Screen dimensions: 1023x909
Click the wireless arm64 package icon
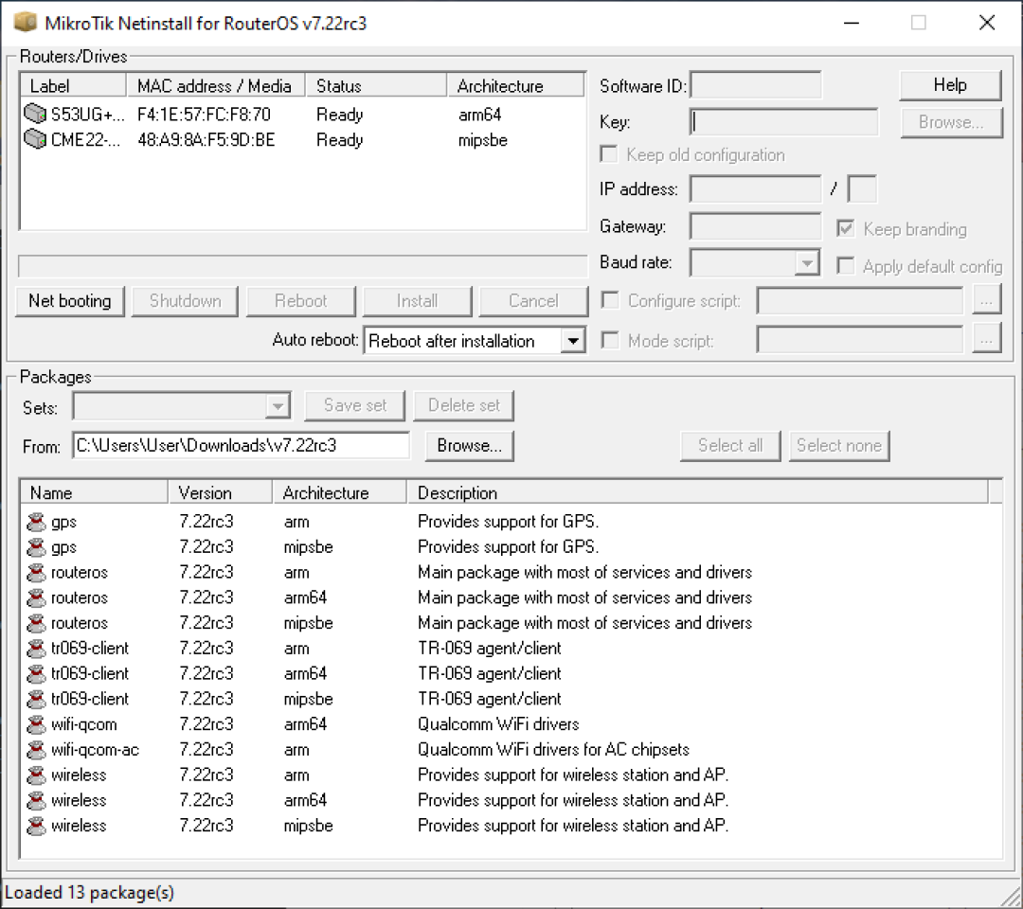37,800
